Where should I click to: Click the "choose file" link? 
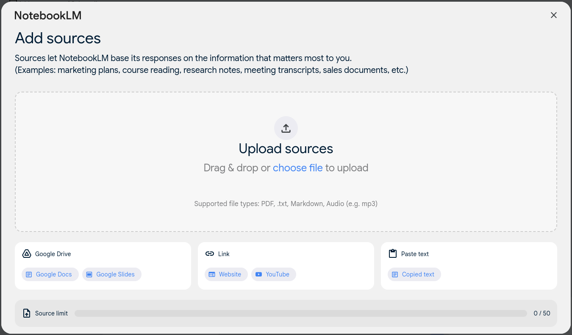tap(297, 168)
